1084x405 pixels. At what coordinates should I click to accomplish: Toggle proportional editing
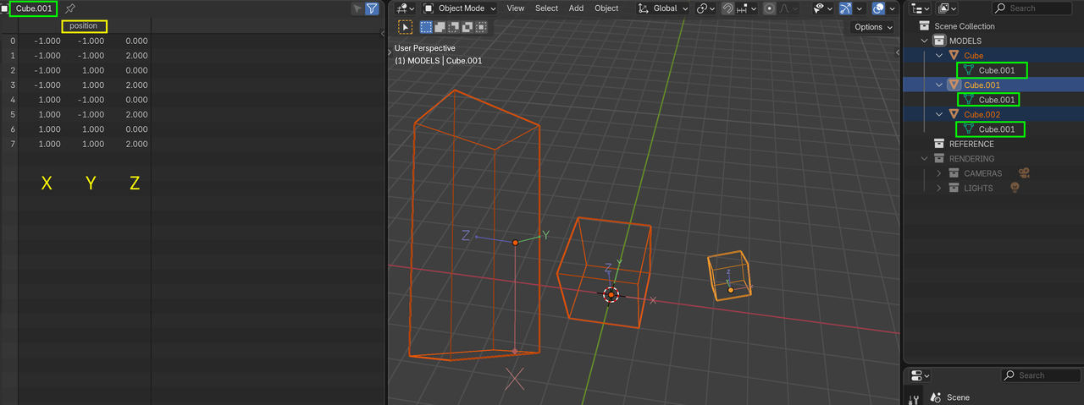tap(769, 8)
